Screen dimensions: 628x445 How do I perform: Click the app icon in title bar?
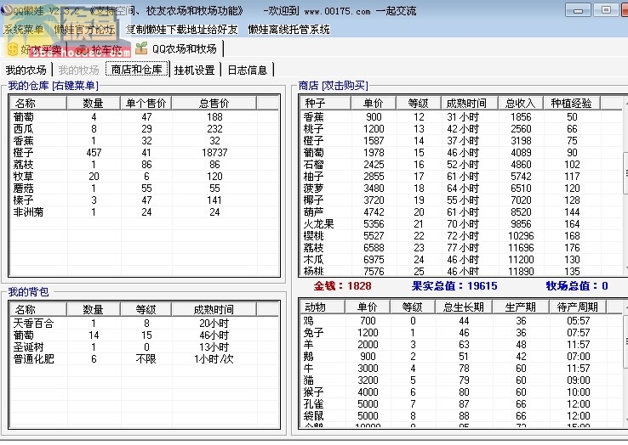click(x=6, y=10)
